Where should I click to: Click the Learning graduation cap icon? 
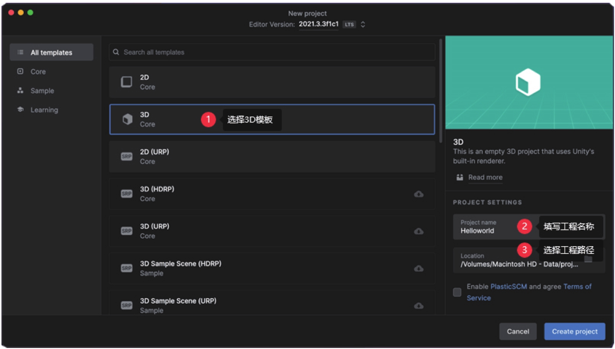(x=20, y=110)
